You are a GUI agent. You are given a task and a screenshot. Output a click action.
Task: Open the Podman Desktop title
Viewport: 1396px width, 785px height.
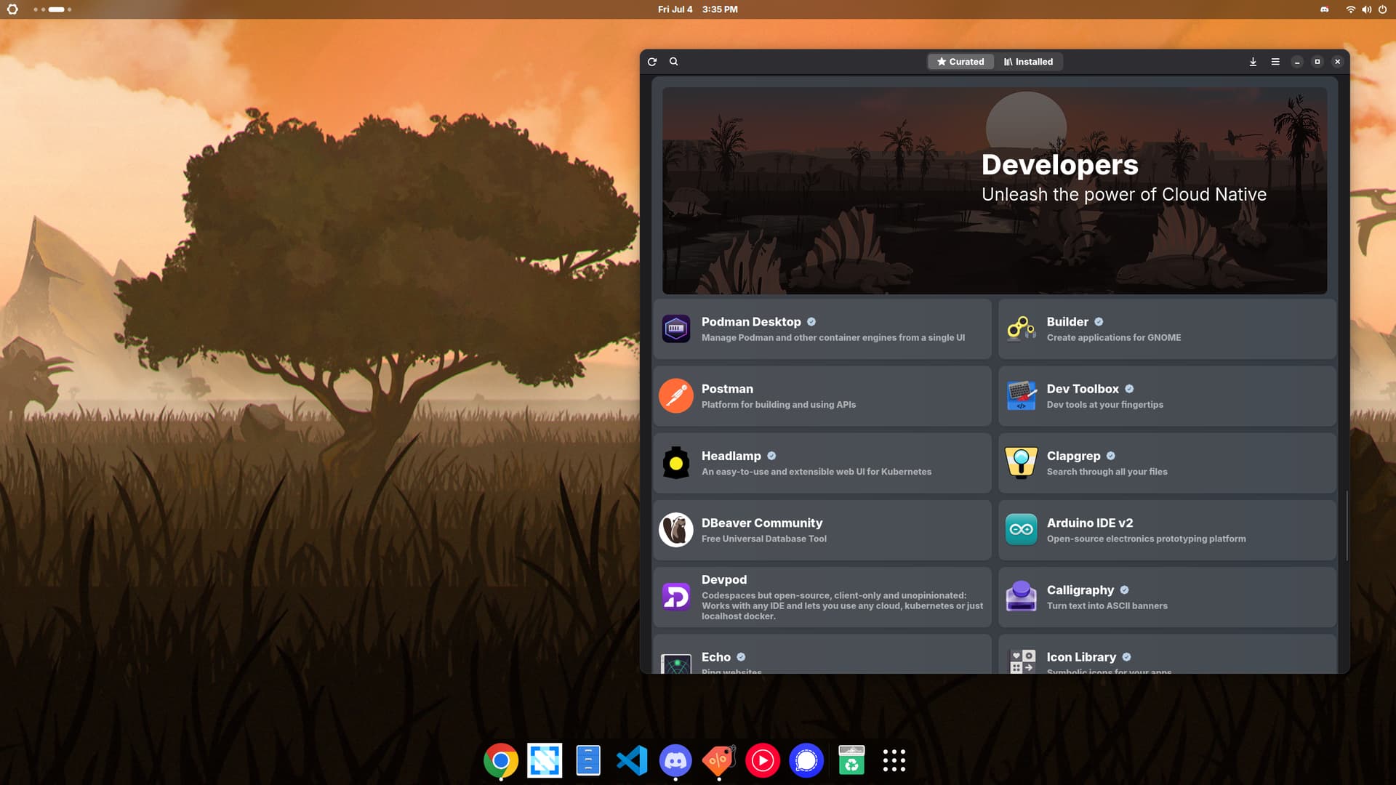(x=751, y=322)
